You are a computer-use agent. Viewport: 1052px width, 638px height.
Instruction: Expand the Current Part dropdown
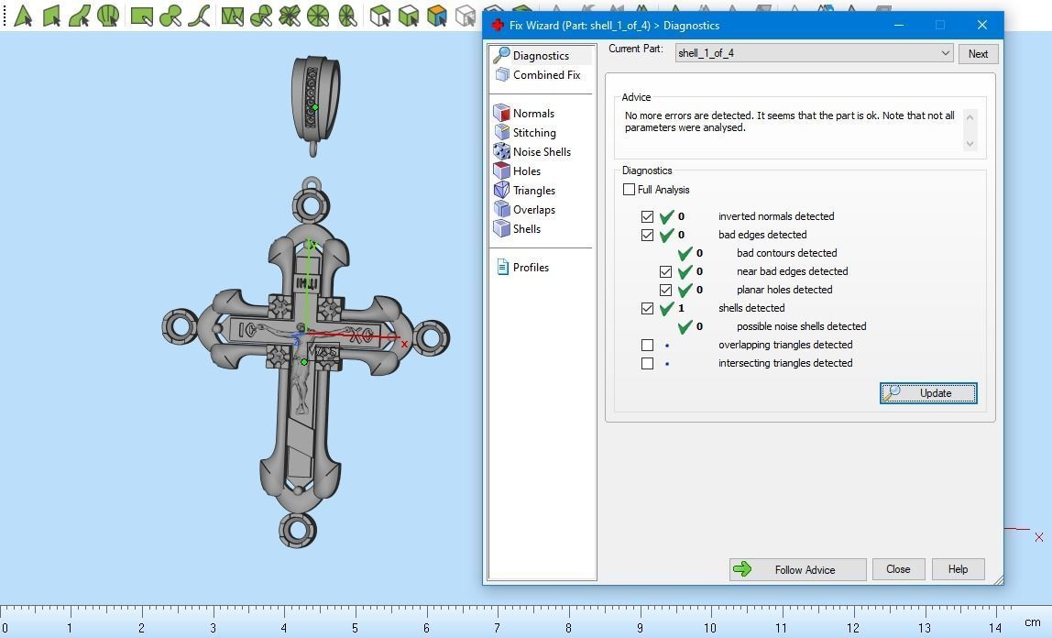pos(945,53)
